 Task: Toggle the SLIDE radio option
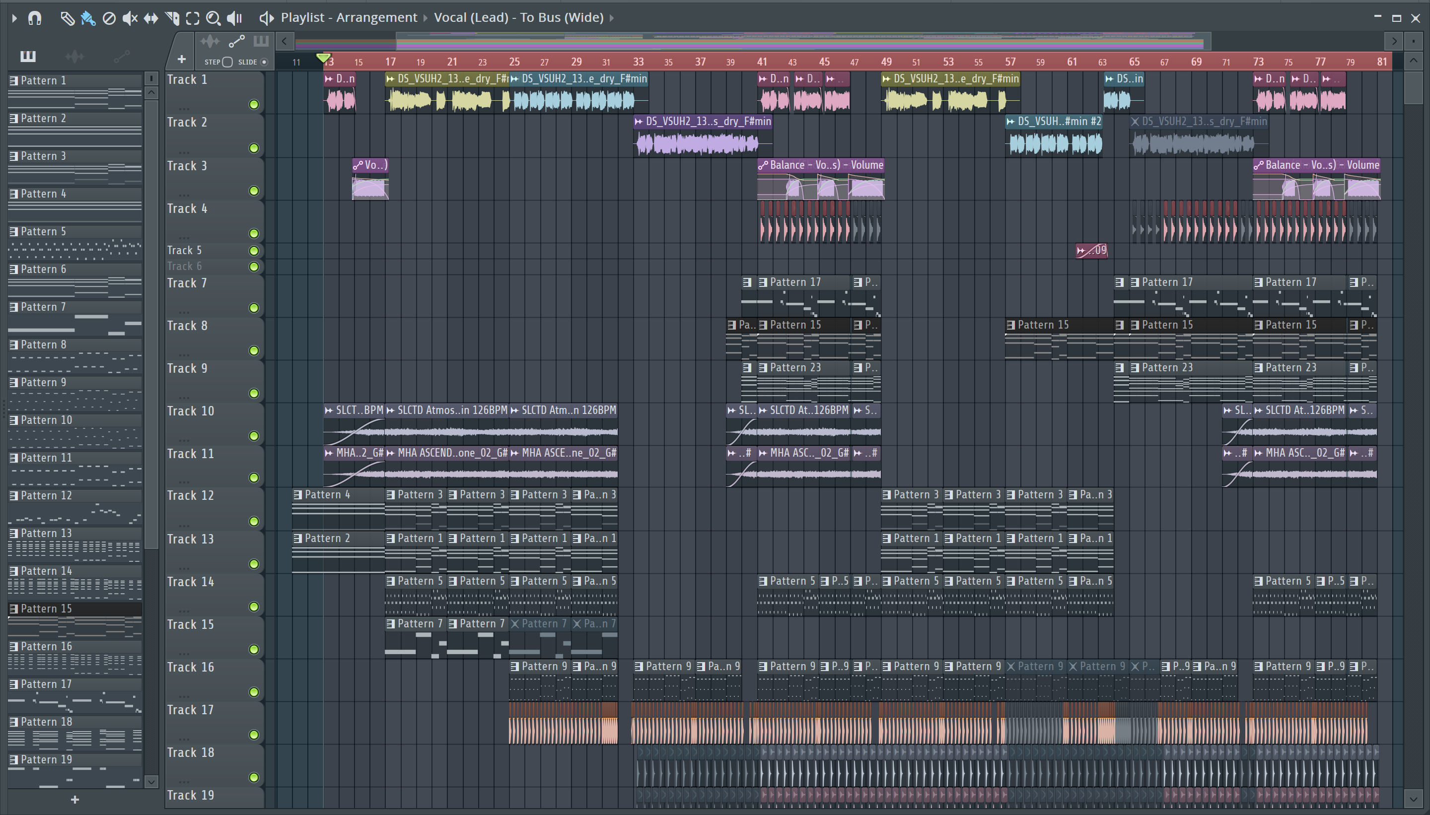click(264, 62)
